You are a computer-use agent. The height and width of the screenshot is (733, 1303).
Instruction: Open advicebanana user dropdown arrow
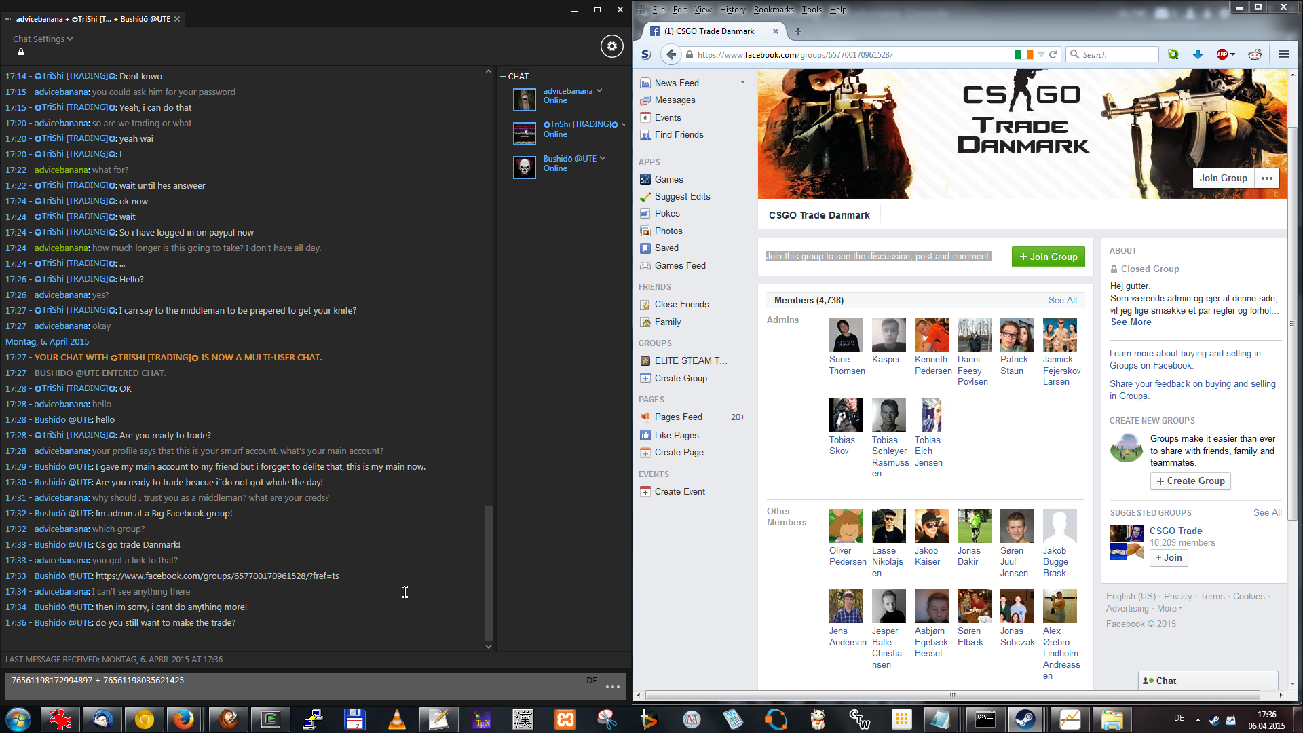coord(599,90)
